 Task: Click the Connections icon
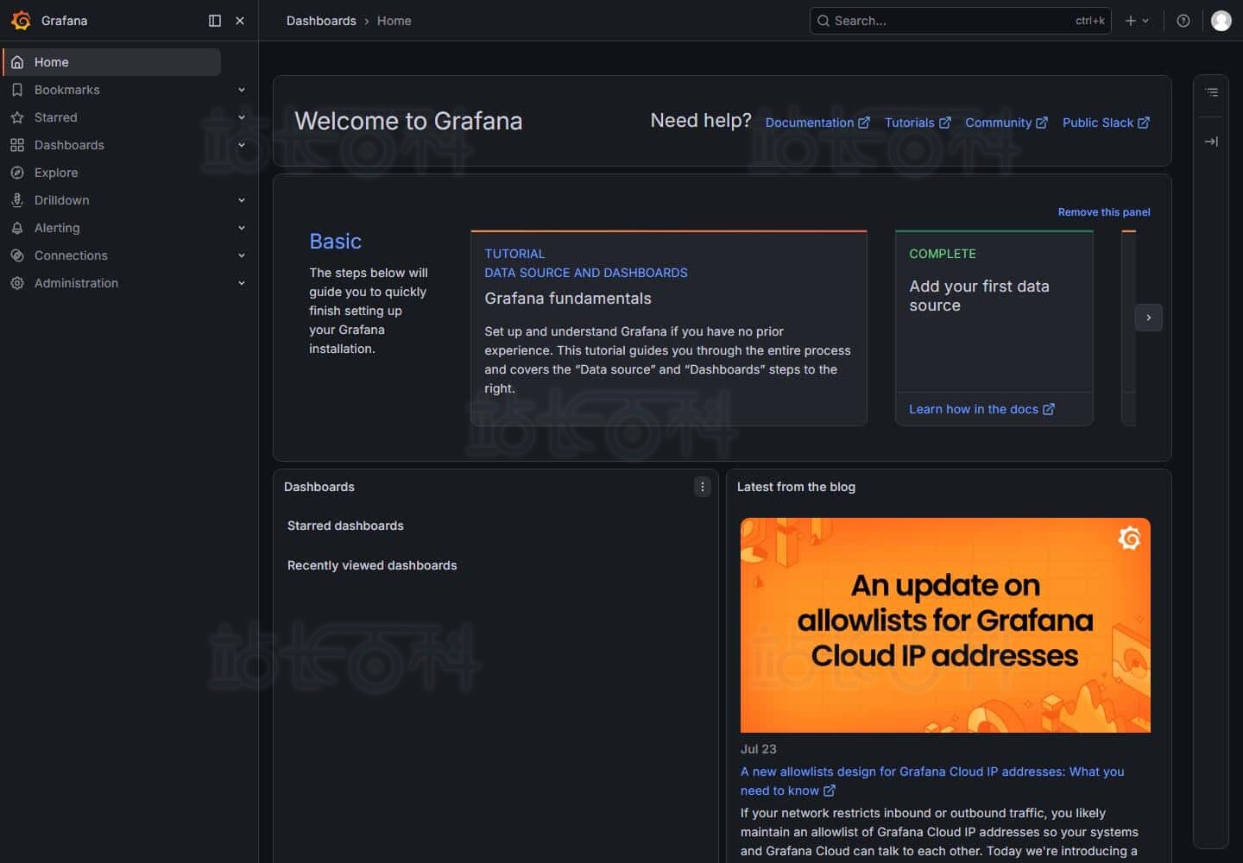[x=17, y=255]
